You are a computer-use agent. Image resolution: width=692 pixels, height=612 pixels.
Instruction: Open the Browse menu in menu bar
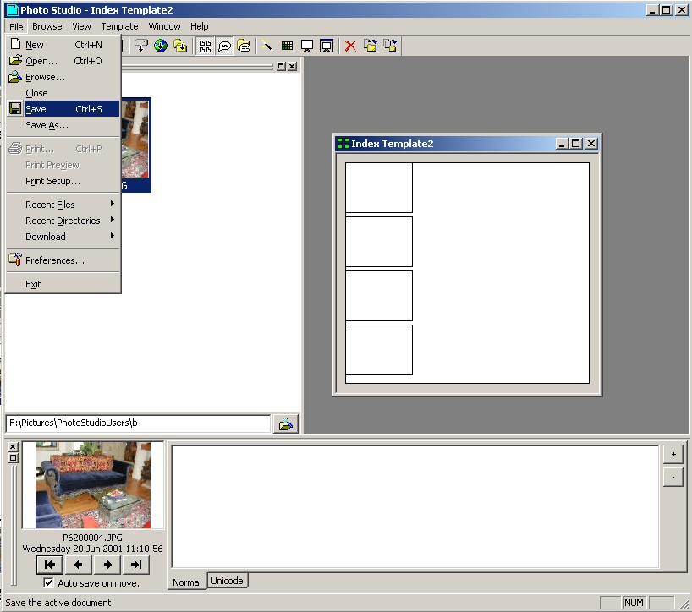point(47,26)
